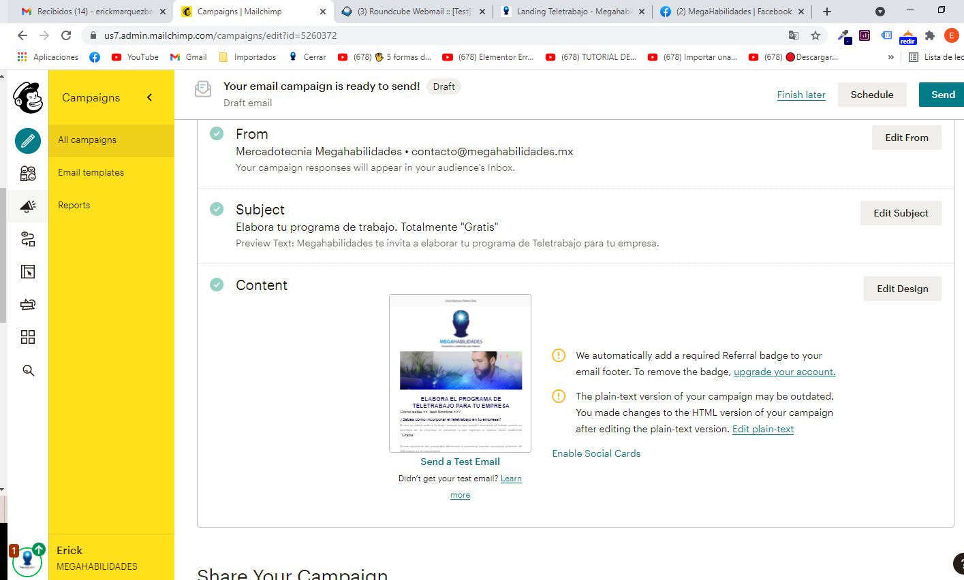Open the Automations icon in sidebar

coord(28,239)
